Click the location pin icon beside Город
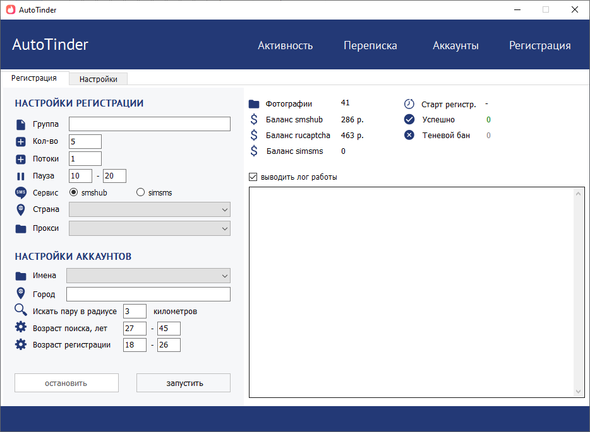The image size is (590, 432). [21, 293]
